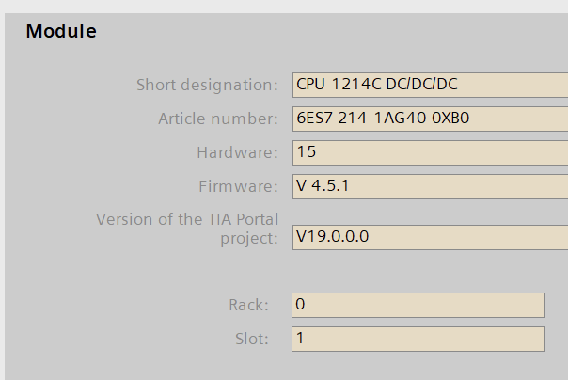
Task: Click the Slot number field
Action: [418, 339]
